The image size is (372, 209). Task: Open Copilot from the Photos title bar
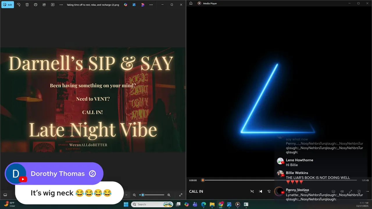point(126,5)
